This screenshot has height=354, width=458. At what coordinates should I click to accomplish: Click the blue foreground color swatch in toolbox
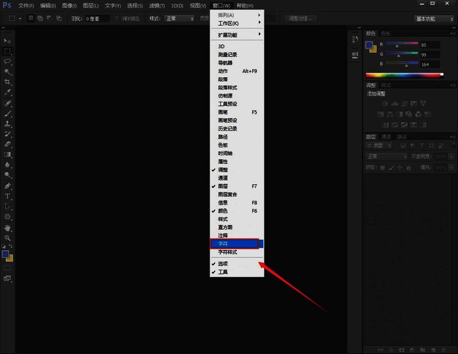[6, 253]
